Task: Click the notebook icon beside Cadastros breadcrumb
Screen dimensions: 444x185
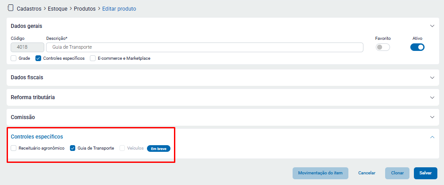Action: pyautogui.click(x=10, y=8)
